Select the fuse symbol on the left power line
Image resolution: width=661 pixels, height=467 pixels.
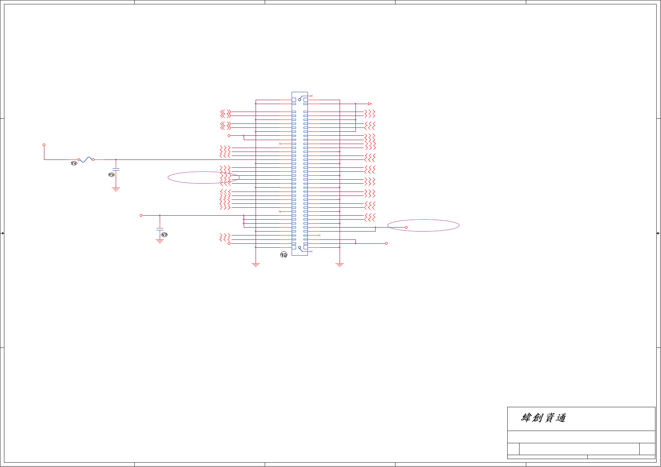86,159
